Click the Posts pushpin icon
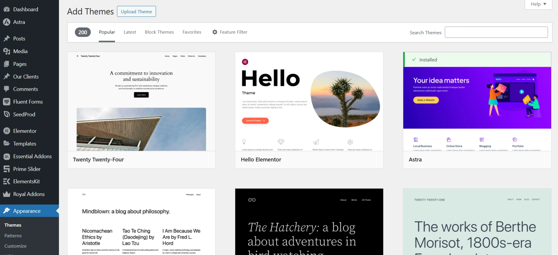Viewport: 558px width, 255px height. [6, 39]
